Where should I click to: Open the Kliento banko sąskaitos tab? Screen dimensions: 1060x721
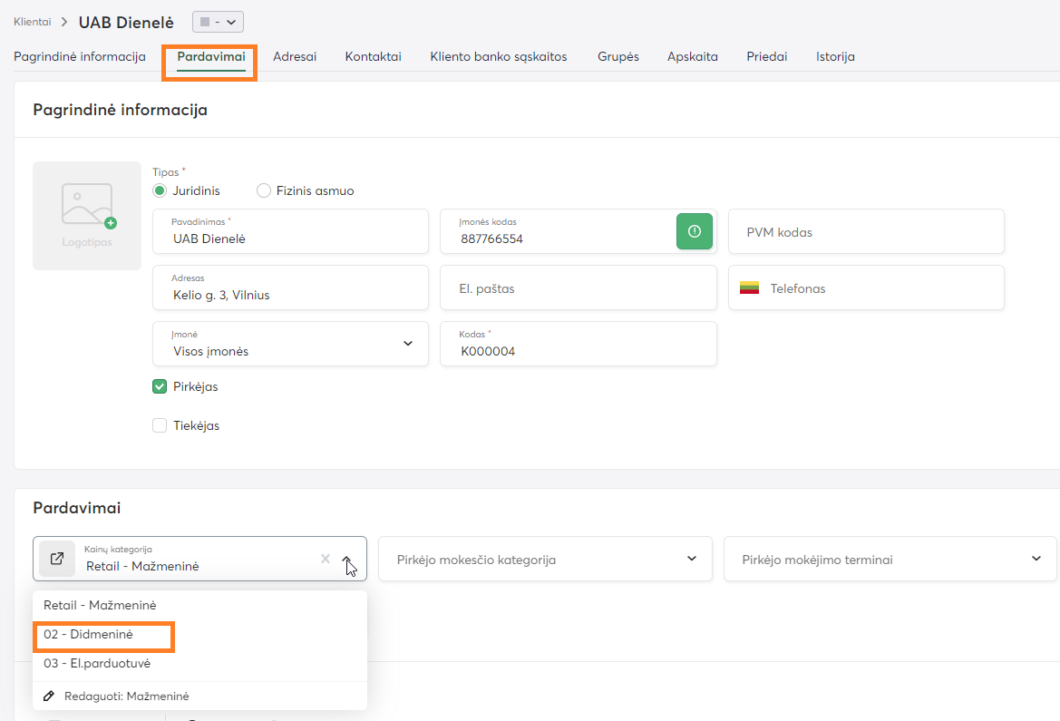pyautogui.click(x=498, y=56)
